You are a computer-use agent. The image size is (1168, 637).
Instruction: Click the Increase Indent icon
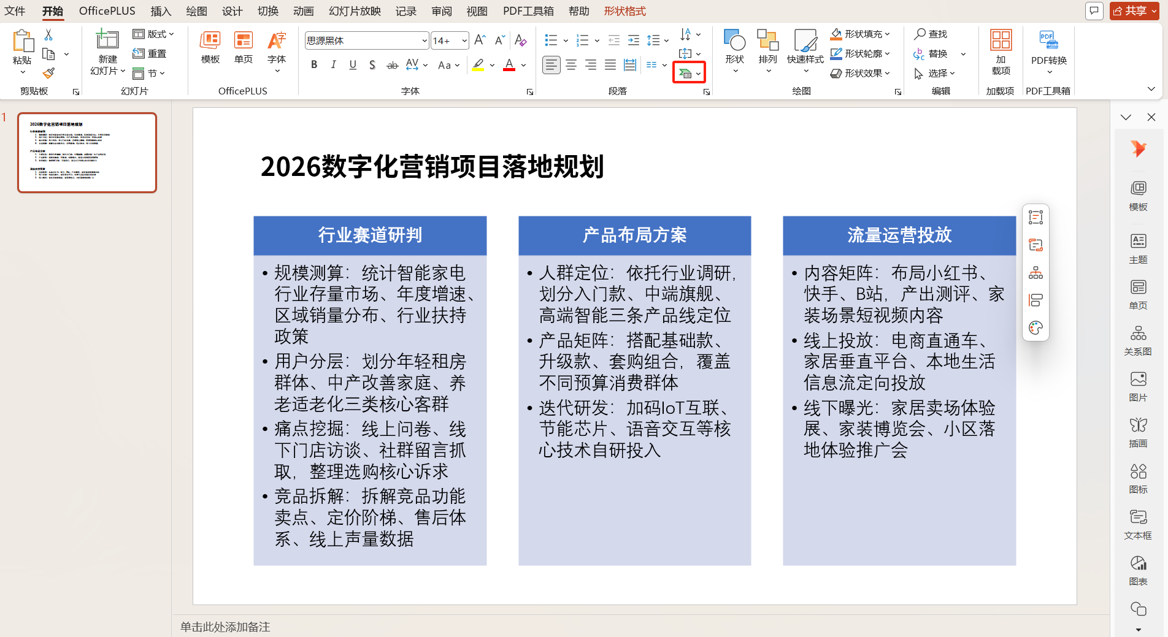coord(634,40)
